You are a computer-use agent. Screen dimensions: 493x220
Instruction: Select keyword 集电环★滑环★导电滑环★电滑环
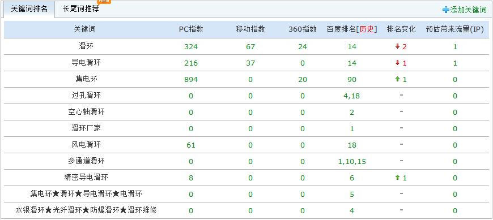coord(86,193)
